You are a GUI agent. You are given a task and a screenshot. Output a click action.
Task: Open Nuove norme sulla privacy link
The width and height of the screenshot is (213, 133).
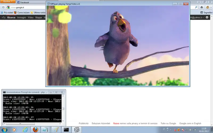coord(135,123)
